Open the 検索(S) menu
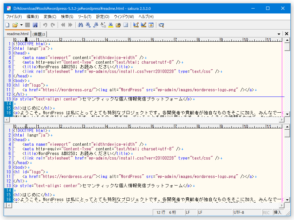This screenshot has height=220, width=294. click(x=67, y=17)
